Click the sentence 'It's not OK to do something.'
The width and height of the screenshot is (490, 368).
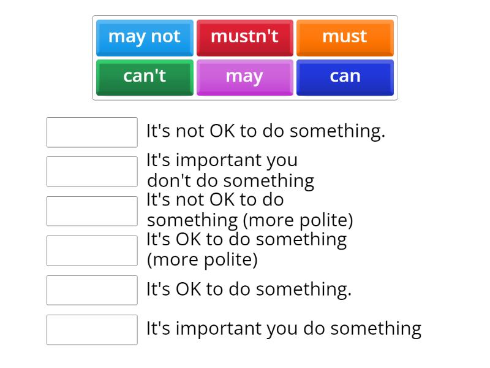[266, 131]
